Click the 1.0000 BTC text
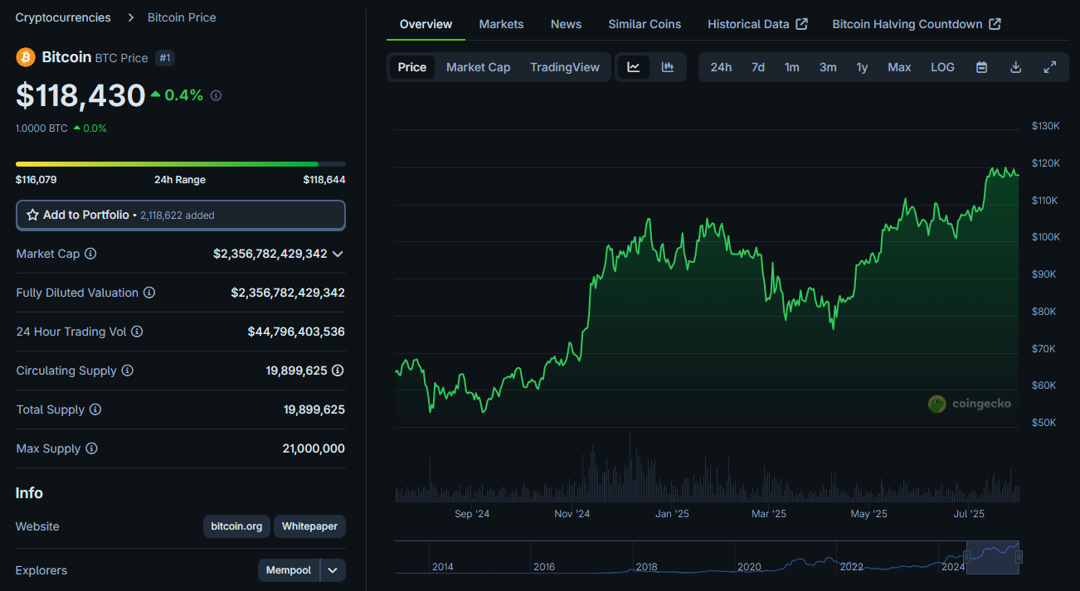1080x591 pixels. pyautogui.click(x=41, y=128)
